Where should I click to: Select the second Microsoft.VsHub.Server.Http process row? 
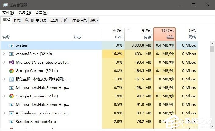[43, 105]
